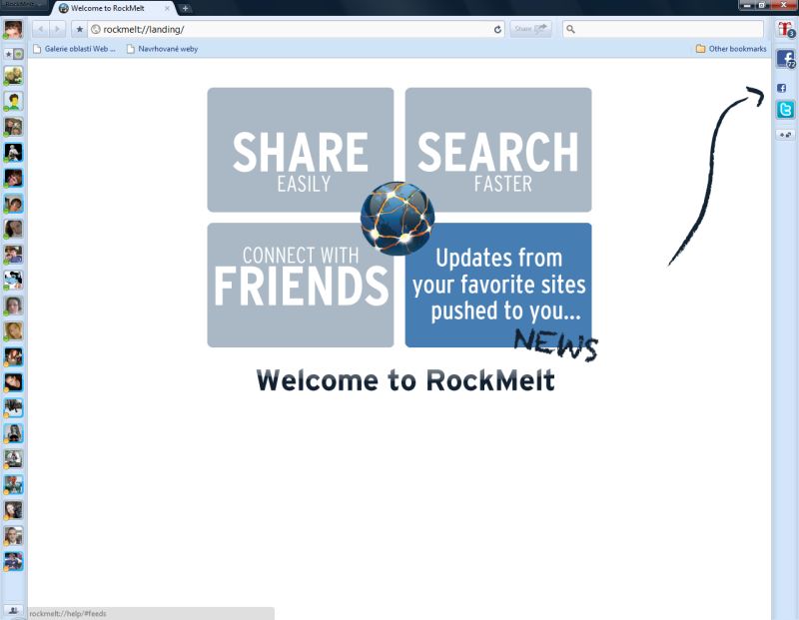Toggle online friends filter beside the star
This screenshot has width=799, height=620.
click(18, 54)
